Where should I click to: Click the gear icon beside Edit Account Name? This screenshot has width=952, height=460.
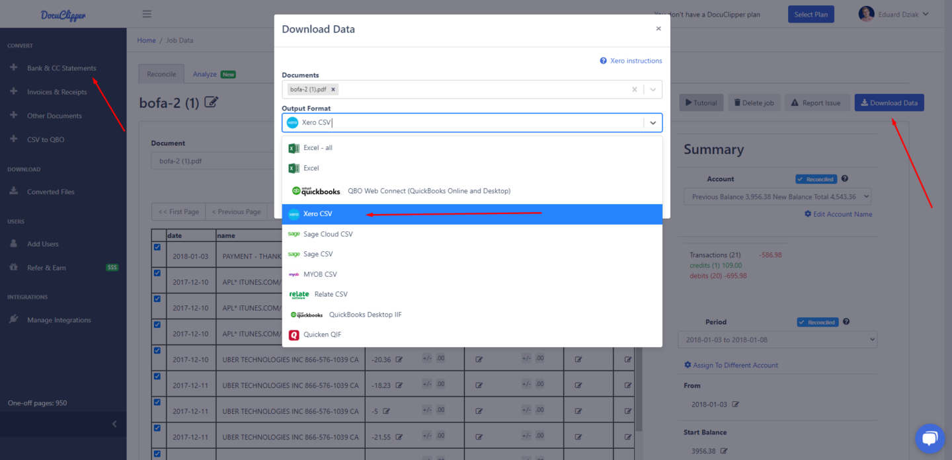tap(807, 214)
